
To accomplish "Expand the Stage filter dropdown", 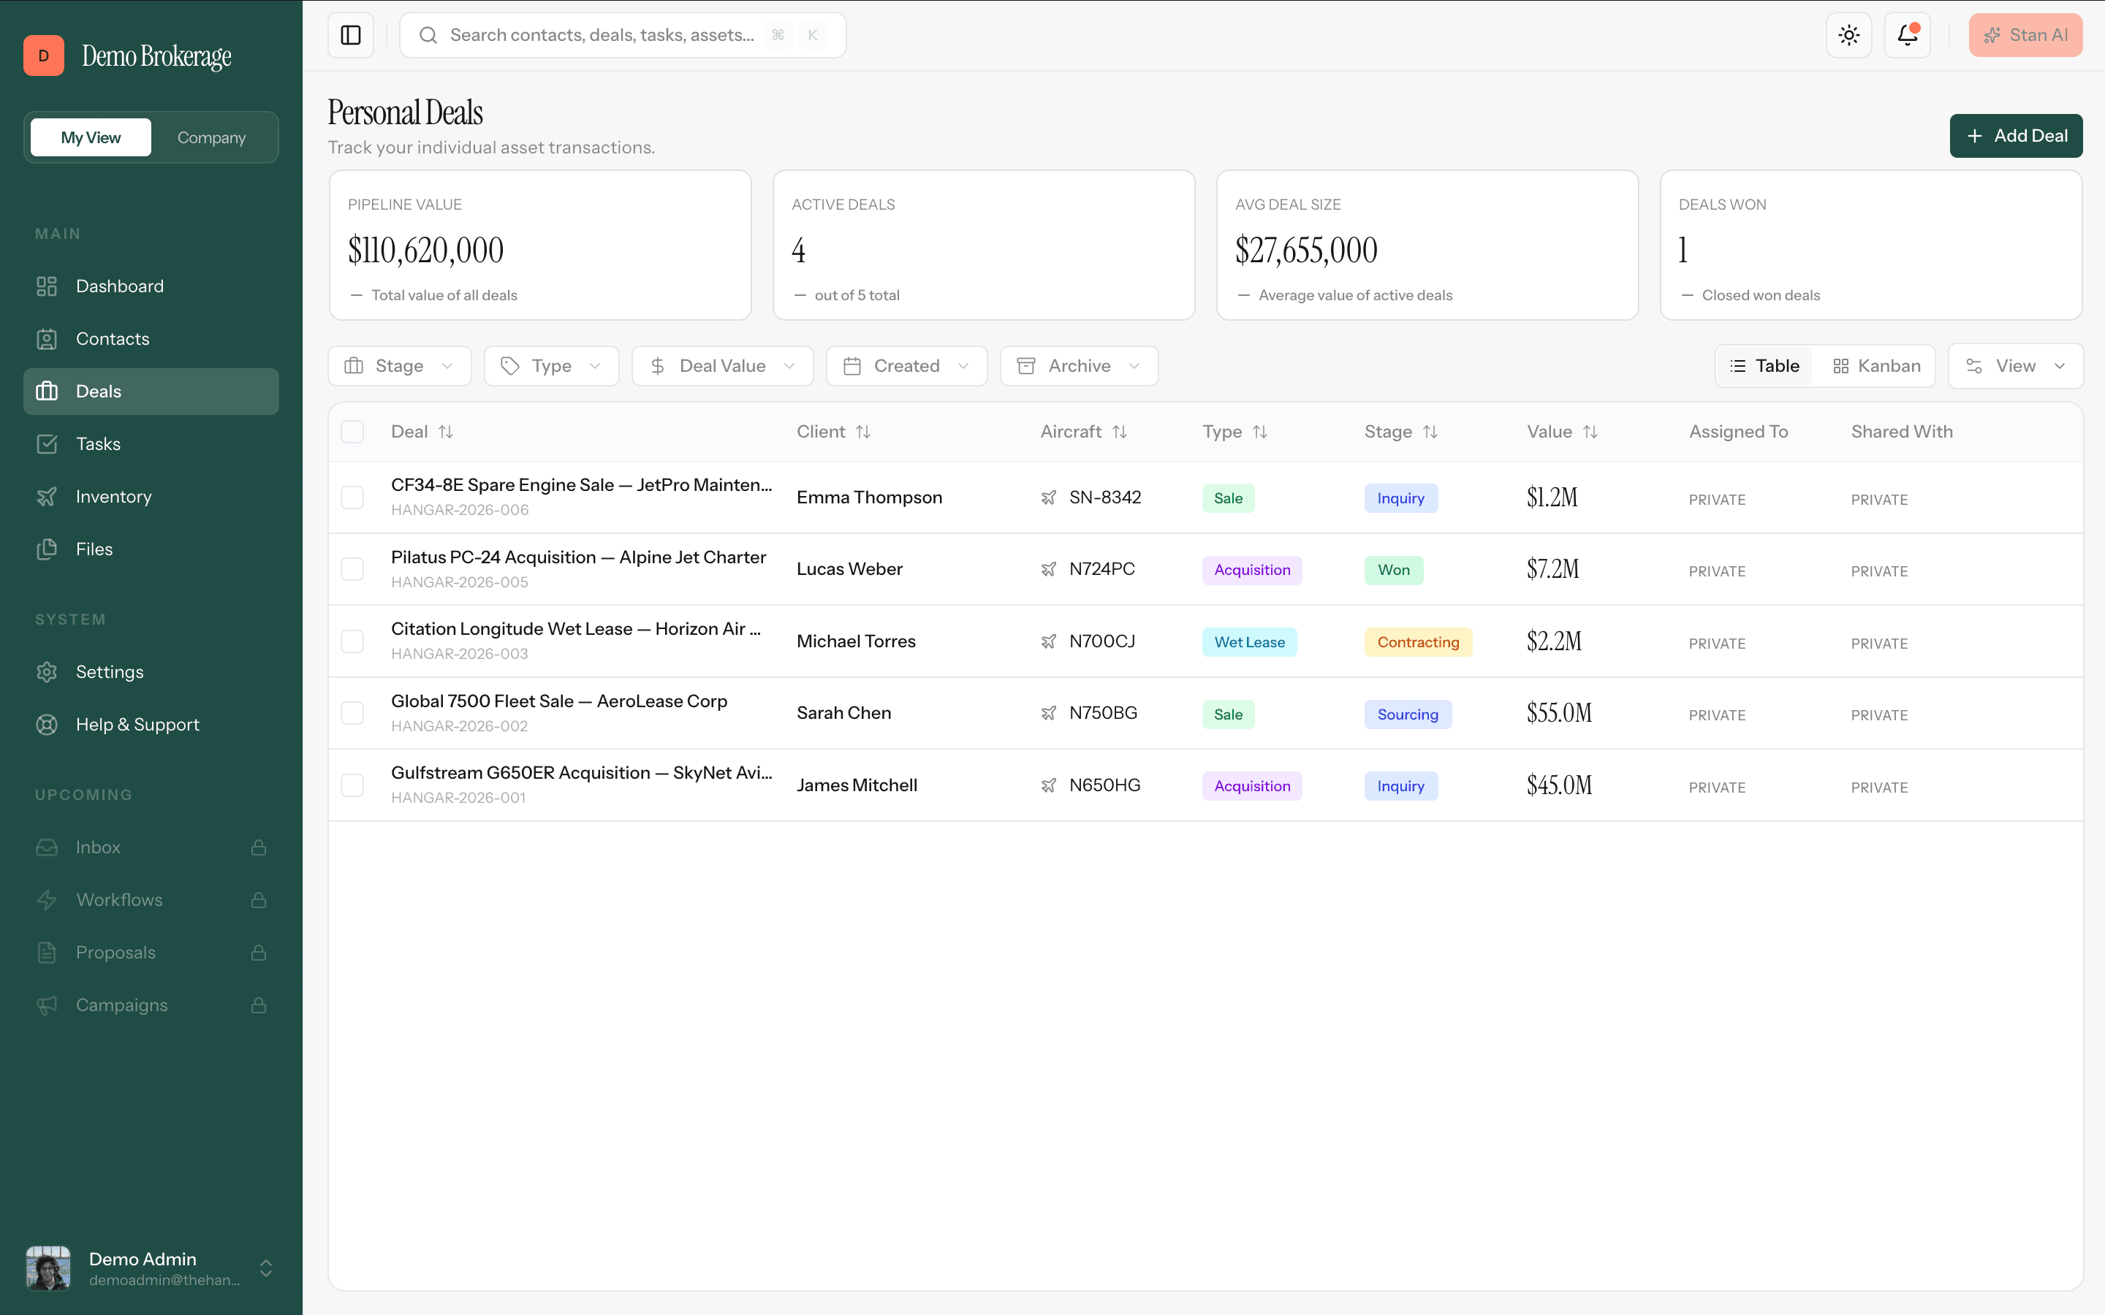I will pos(399,366).
